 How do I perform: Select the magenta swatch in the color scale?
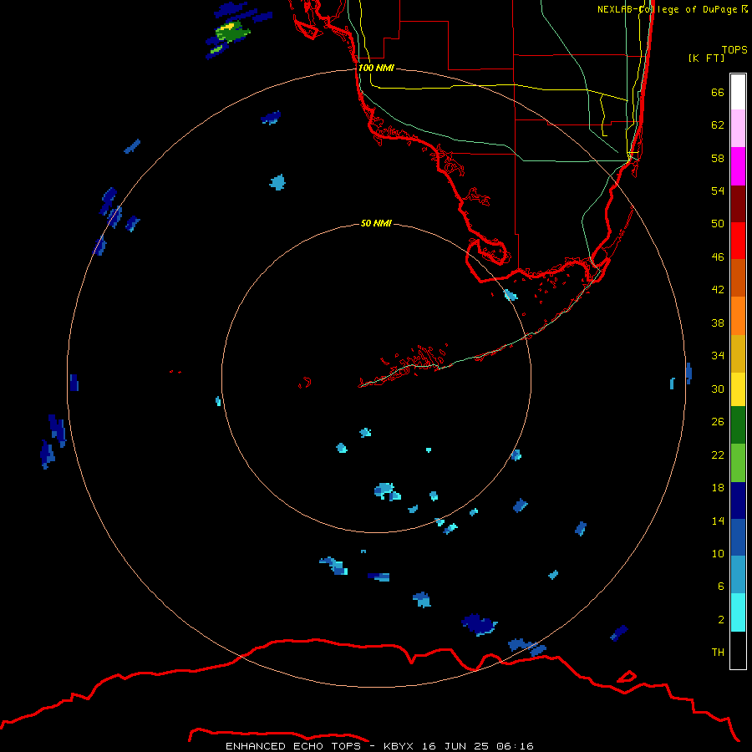(x=738, y=166)
